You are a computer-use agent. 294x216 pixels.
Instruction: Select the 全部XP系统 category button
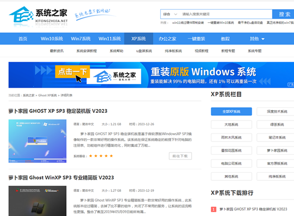point(231,112)
